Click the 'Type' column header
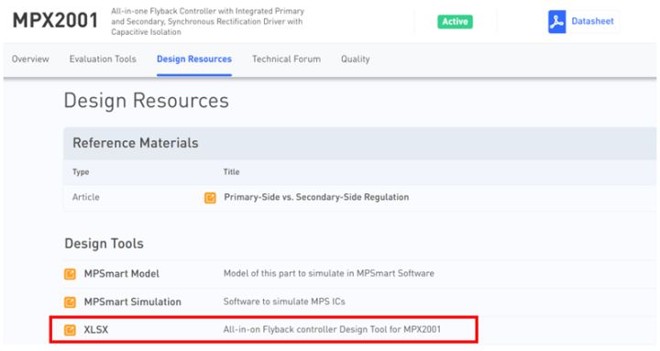Viewport: 660px width, 351px height. 81,171
